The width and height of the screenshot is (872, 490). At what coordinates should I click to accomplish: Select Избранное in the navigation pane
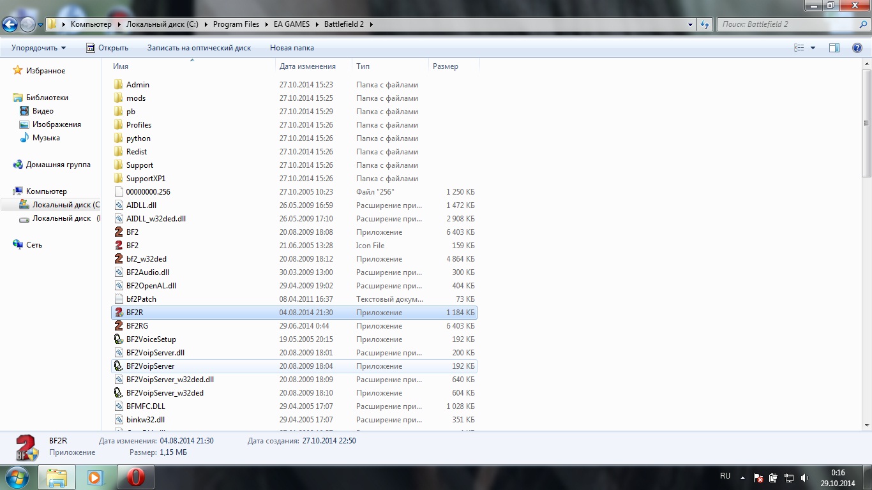click(45, 71)
